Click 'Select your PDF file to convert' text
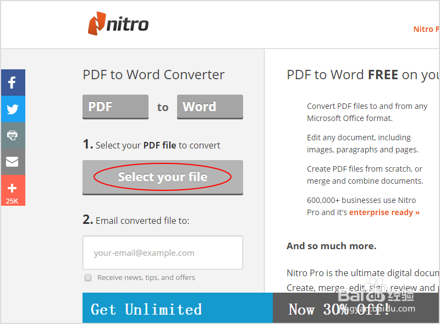Image resolution: width=440 pixels, height=324 pixels. 158,145
